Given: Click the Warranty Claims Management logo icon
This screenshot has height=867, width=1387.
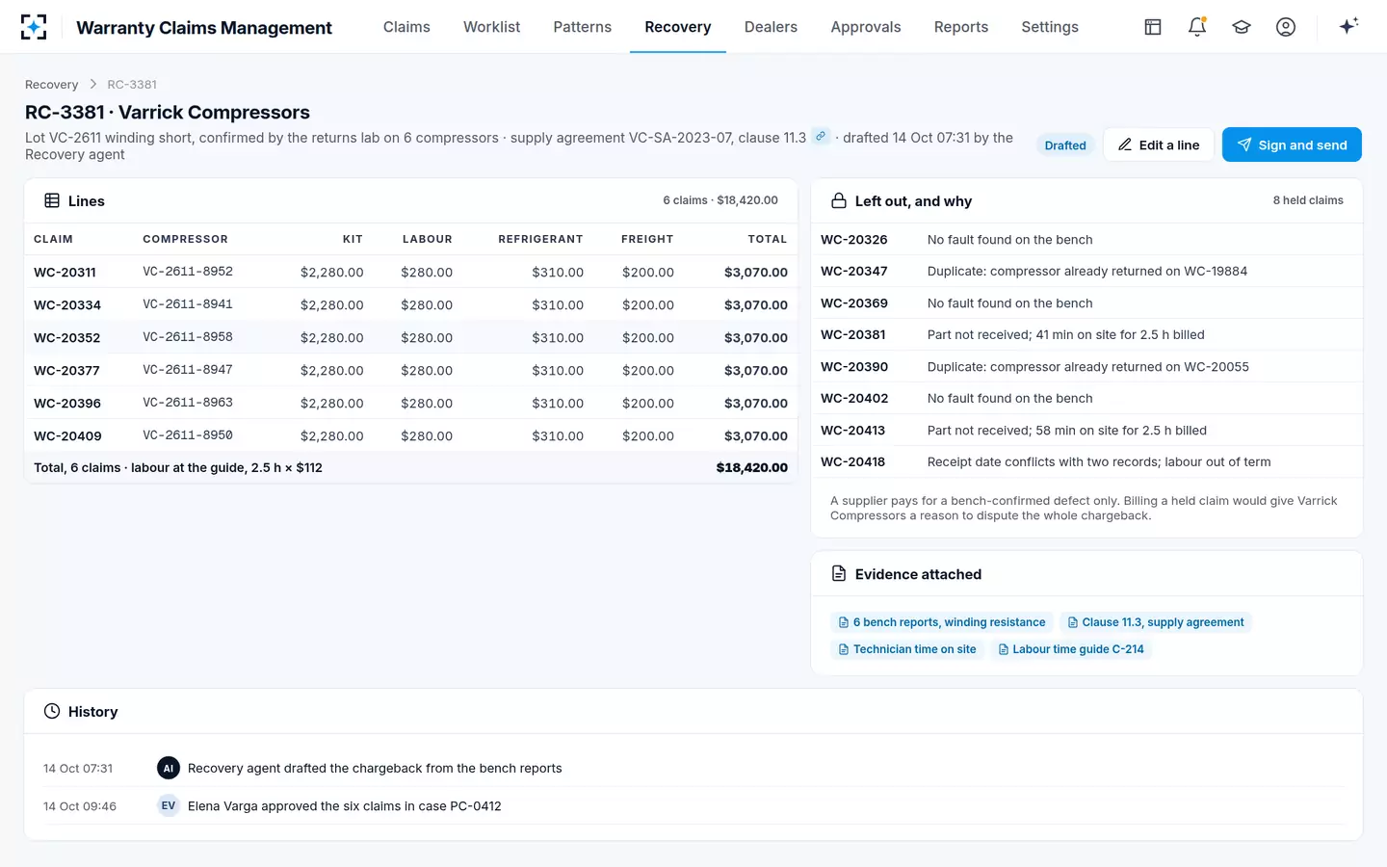Looking at the screenshot, I should point(34,27).
